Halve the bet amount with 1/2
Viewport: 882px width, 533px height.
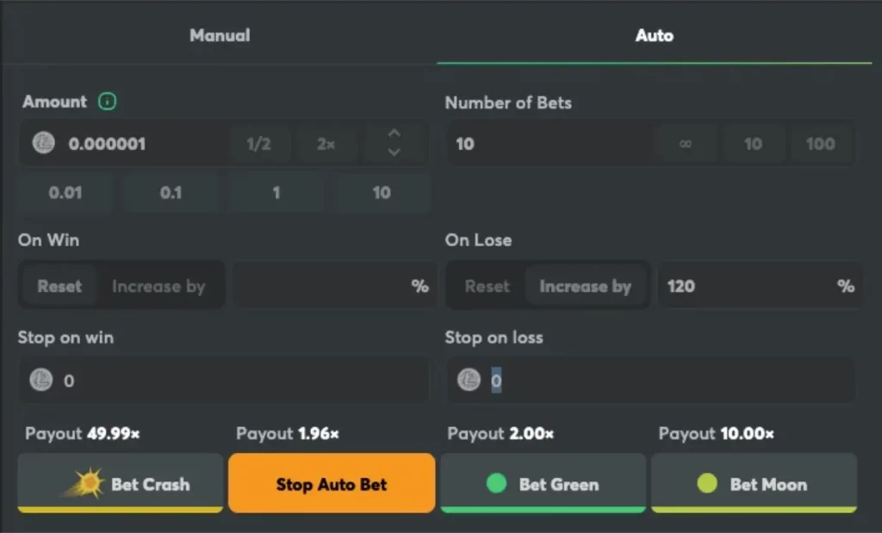258,144
